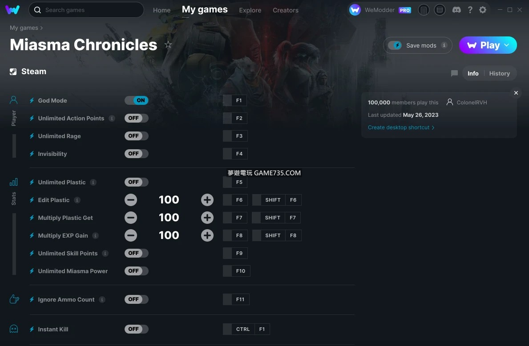The width and height of the screenshot is (529, 346).
Task: Turn off the God Mode toggle
Action: [x=136, y=100]
